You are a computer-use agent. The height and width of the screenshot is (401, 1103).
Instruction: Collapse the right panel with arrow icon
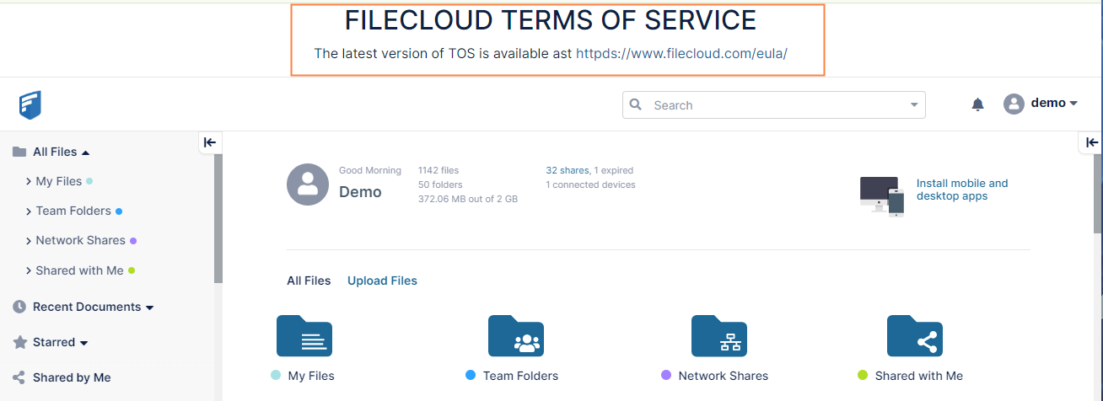click(1092, 142)
